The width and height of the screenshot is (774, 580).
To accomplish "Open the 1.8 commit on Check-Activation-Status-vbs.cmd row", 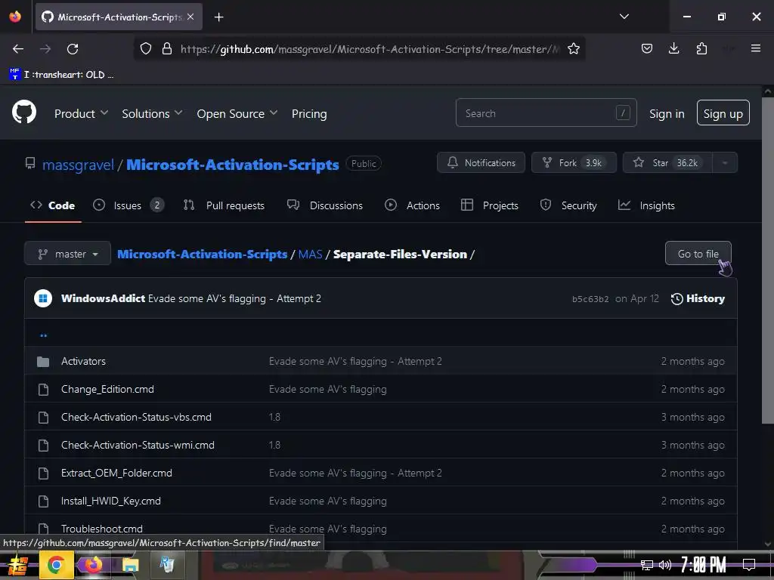I will click(274, 417).
